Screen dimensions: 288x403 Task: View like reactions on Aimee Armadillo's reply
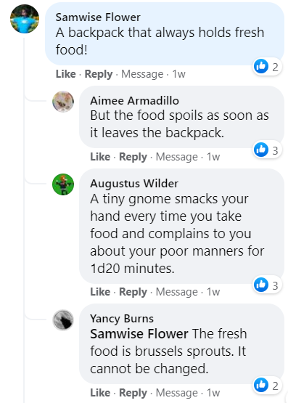pyautogui.click(x=267, y=150)
